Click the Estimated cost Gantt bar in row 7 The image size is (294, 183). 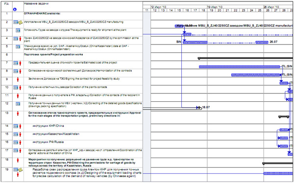tap(240, 67)
